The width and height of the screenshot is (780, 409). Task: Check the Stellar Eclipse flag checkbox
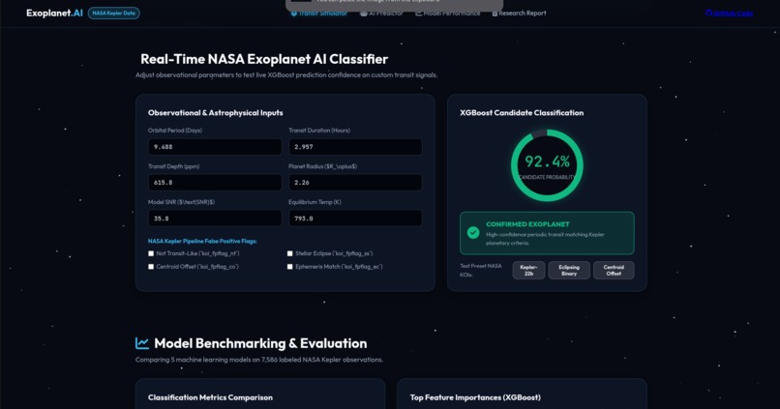pos(290,253)
